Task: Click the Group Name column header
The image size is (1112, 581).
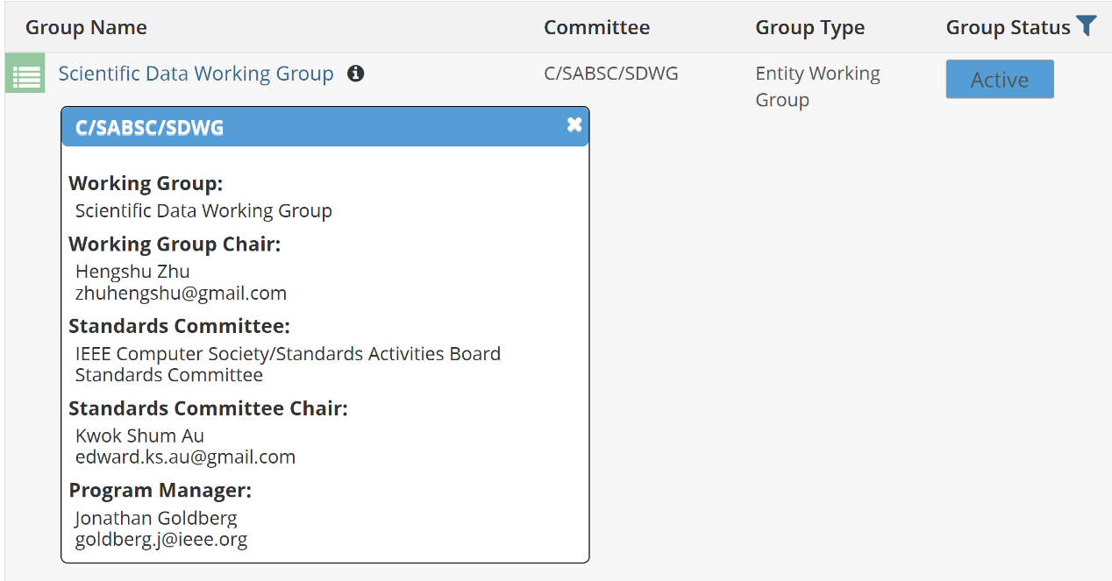Action: 86,27
